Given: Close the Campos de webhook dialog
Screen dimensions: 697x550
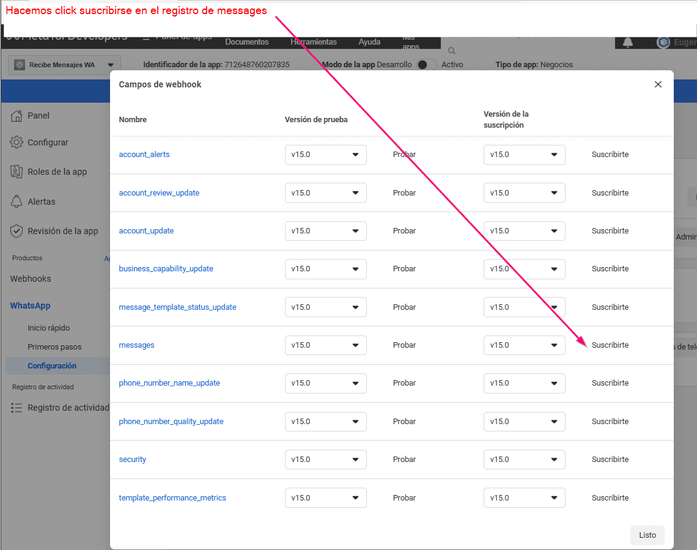Looking at the screenshot, I should [x=658, y=84].
